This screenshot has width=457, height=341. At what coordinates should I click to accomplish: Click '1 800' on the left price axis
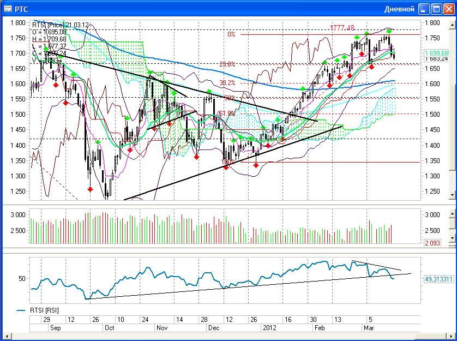tap(17, 23)
